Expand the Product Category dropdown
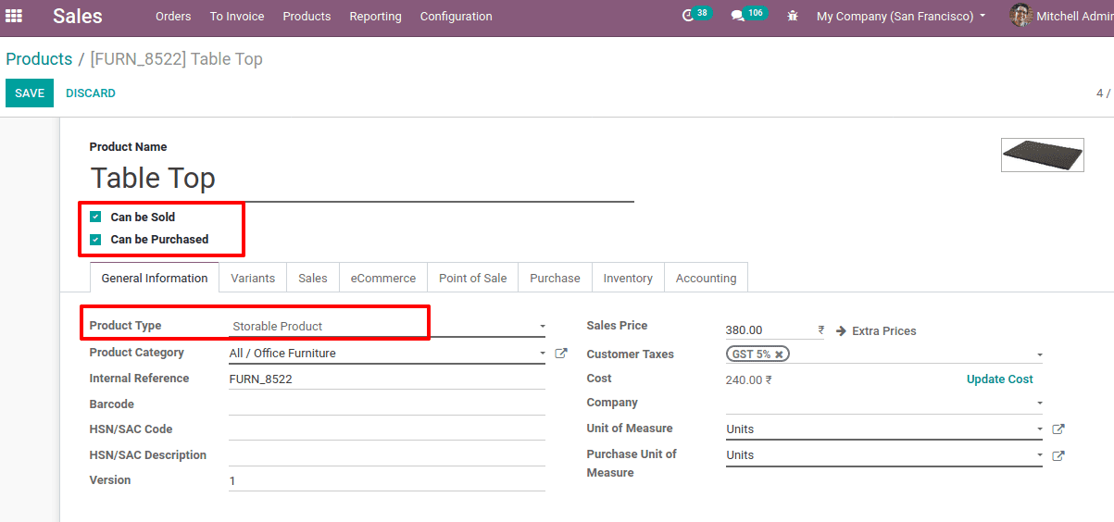Viewport: 1114px width, 522px height. [543, 354]
